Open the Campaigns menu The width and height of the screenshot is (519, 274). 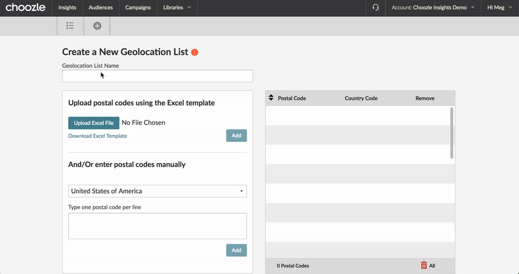coord(138,7)
